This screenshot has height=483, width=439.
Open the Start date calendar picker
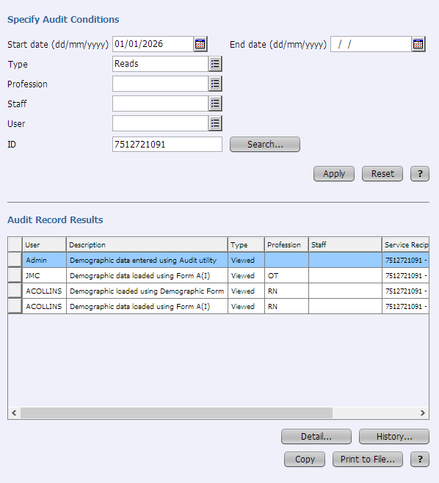pyautogui.click(x=200, y=44)
